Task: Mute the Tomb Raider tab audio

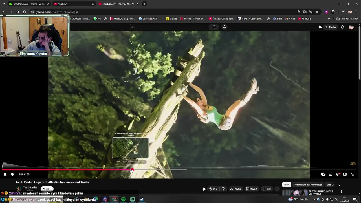Action: pyautogui.click(x=133, y=4)
